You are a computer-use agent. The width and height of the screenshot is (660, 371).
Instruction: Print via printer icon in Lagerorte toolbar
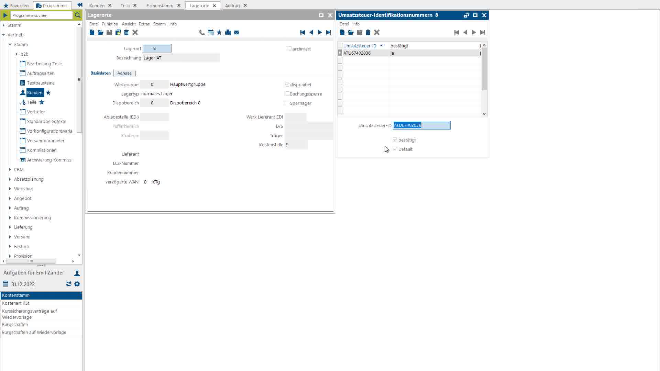click(228, 32)
